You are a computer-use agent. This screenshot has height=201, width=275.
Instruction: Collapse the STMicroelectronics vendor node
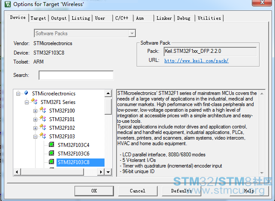(18, 94)
